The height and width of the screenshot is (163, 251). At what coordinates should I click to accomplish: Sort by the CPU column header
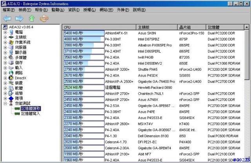[x=99, y=27]
